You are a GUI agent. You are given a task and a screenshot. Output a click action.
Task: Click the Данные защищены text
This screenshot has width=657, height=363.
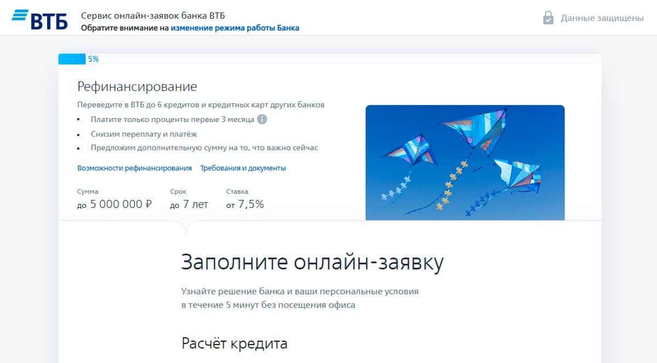coord(602,18)
